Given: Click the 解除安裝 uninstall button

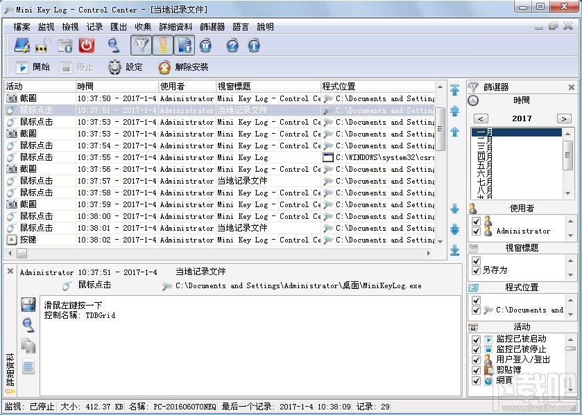Looking at the screenshot, I should 183,67.
